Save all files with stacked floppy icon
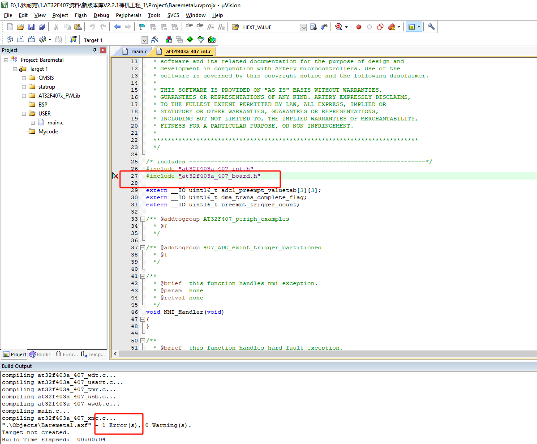Image resolution: width=537 pixels, height=444 pixels. 42,27
